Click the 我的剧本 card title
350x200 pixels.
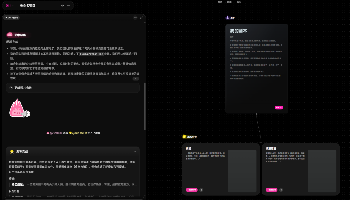[x=239, y=31]
